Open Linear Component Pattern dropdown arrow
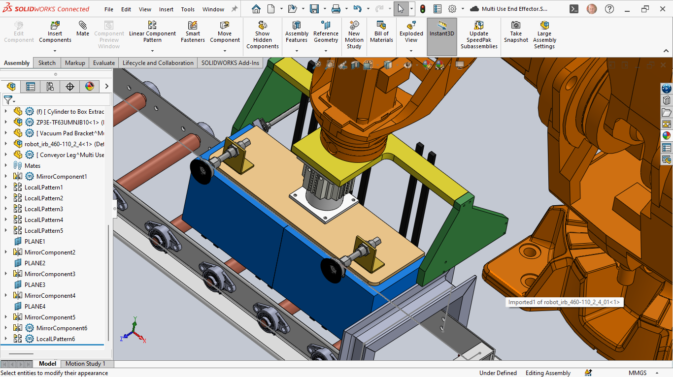The height and width of the screenshot is (377, 673). pyautogui.click(x=152, y=50)
